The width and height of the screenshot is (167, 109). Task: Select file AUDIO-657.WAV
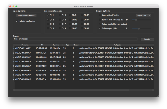[x=23, y=75]
